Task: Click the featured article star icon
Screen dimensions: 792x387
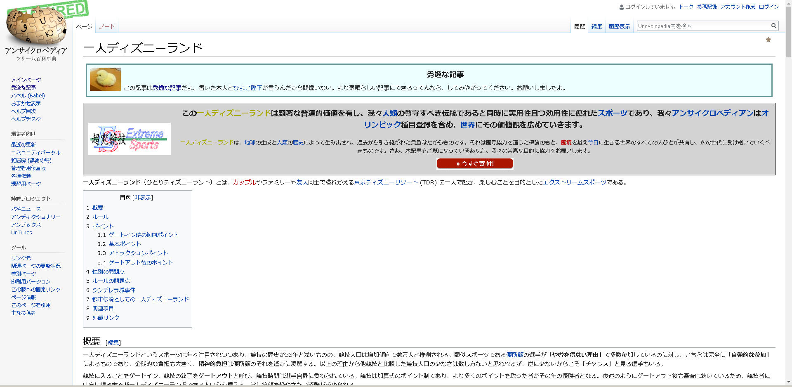Action: pos(768,40)
